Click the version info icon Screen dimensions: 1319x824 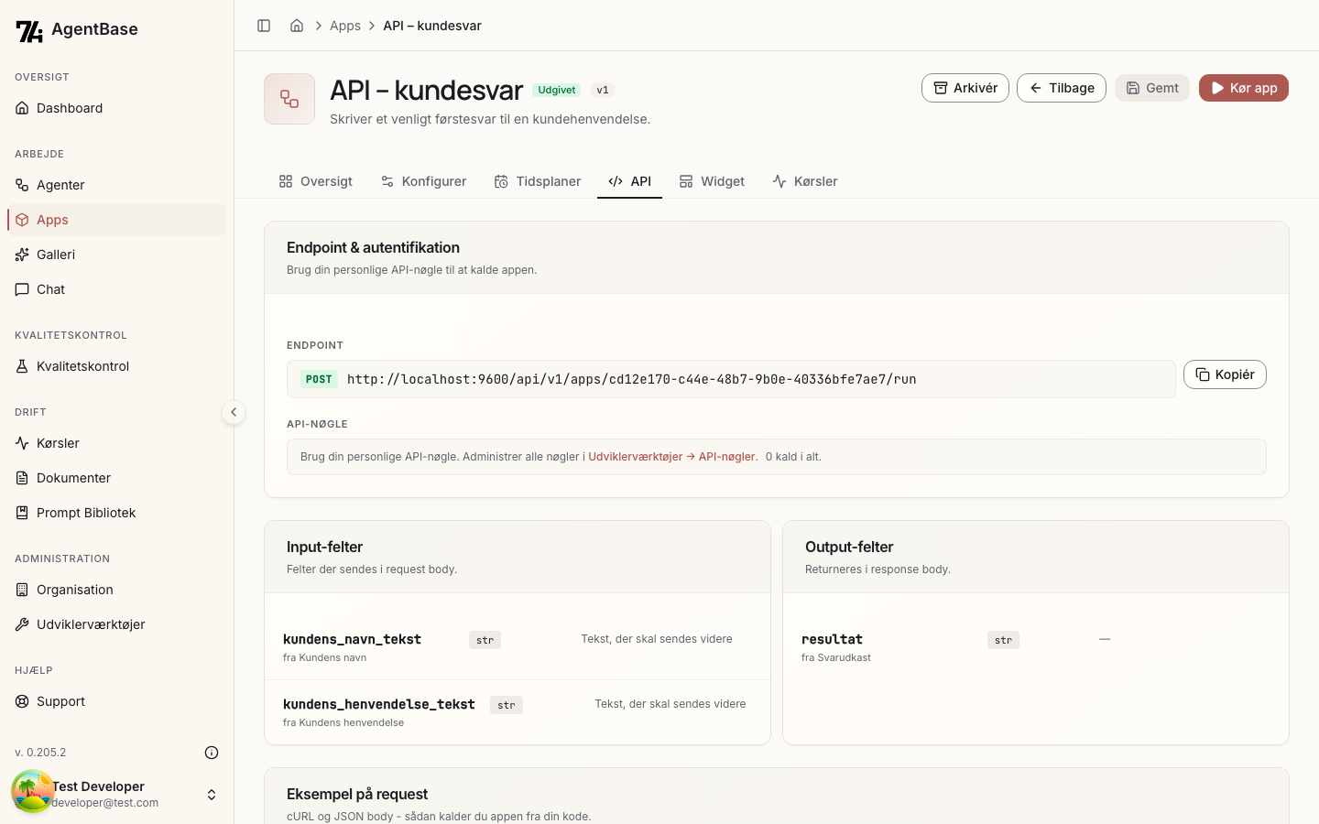pos(212,753)
